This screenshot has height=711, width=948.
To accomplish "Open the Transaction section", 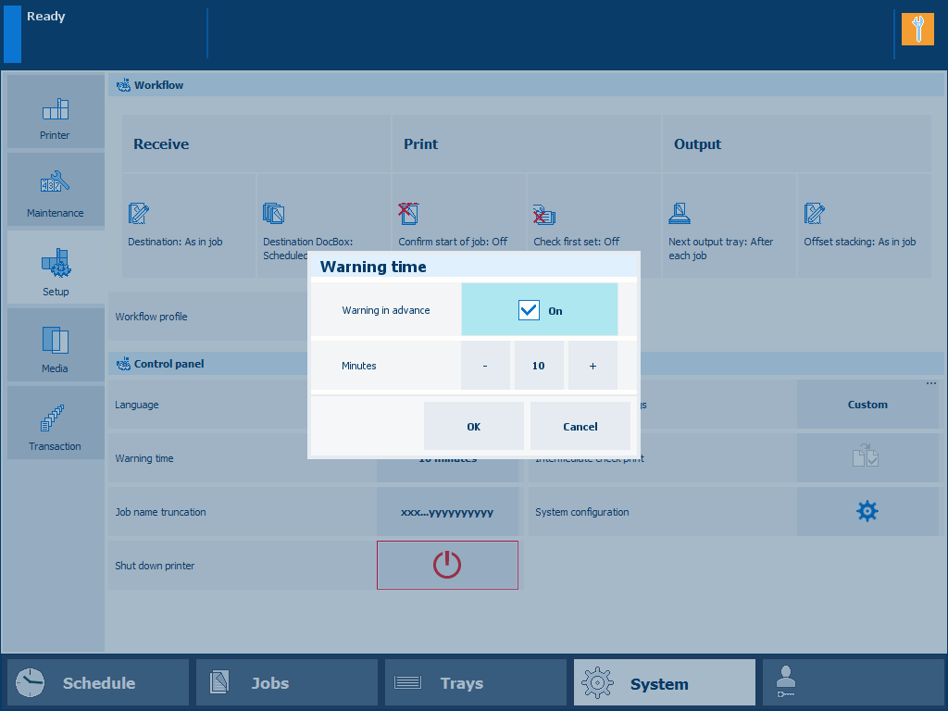I will tap(56, 423).
